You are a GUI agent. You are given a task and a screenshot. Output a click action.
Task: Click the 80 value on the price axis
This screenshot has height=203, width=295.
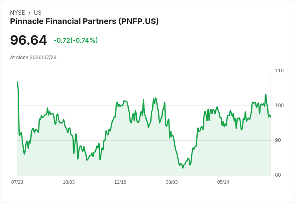pyautogui.click(x=278, y=175)
